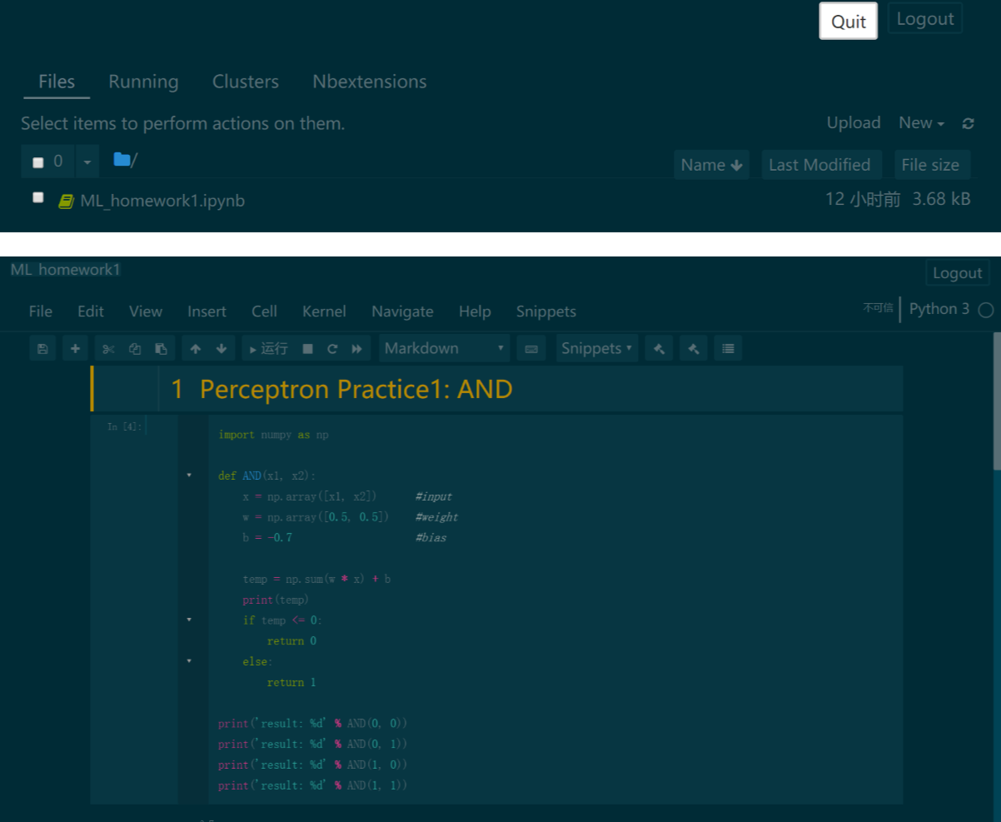Click the code line import numpy as np
This screenshot has height=822, width=1001.
click(x=273, y=434)
